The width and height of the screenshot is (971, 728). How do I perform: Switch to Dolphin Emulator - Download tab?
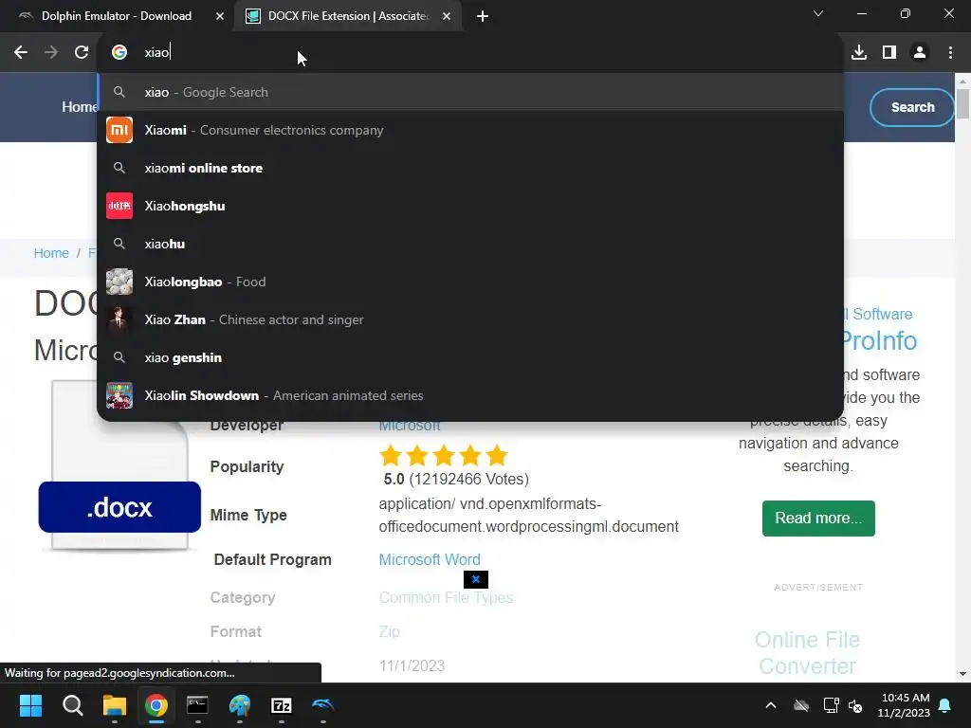click(x=117, y=16)
